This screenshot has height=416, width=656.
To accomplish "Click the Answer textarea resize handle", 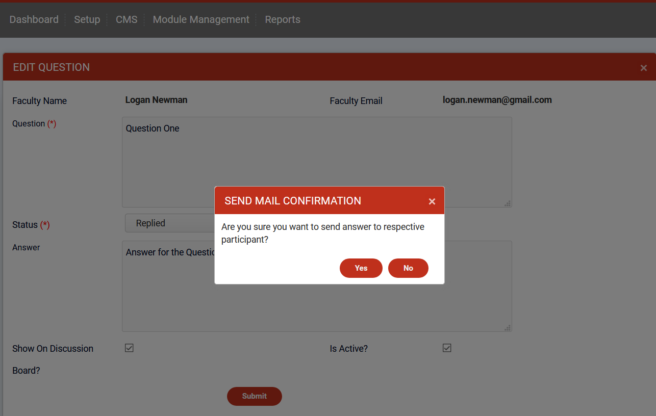I will pos(507,327).
